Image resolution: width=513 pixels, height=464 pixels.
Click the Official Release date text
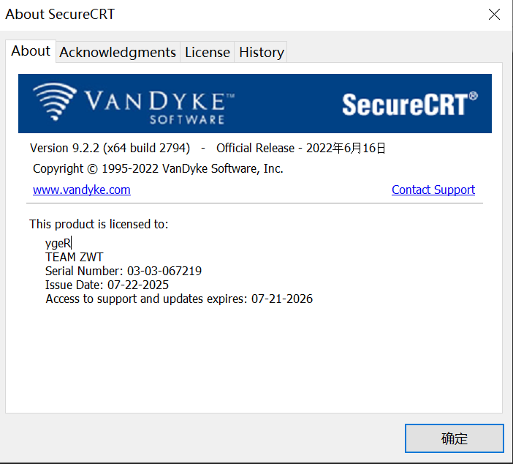300,148
